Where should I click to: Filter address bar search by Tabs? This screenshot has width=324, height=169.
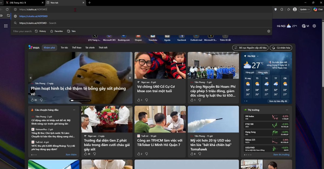click(x=71, y=31)
